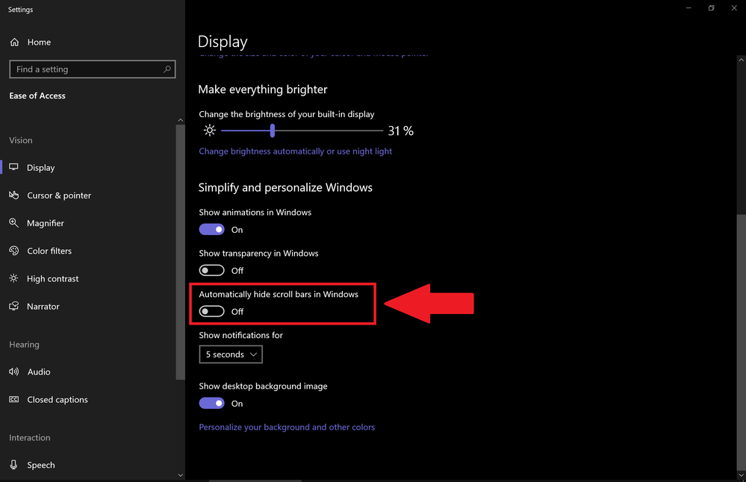Image resolution: width=746 pixels, height=482 pixels.
Task: Disable Show desktop background image toggle
Action: [212, 403]
